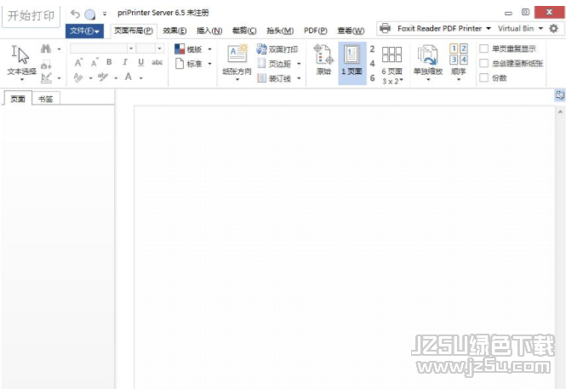Enable 双面打印 duplex printing

click(277, 49)
